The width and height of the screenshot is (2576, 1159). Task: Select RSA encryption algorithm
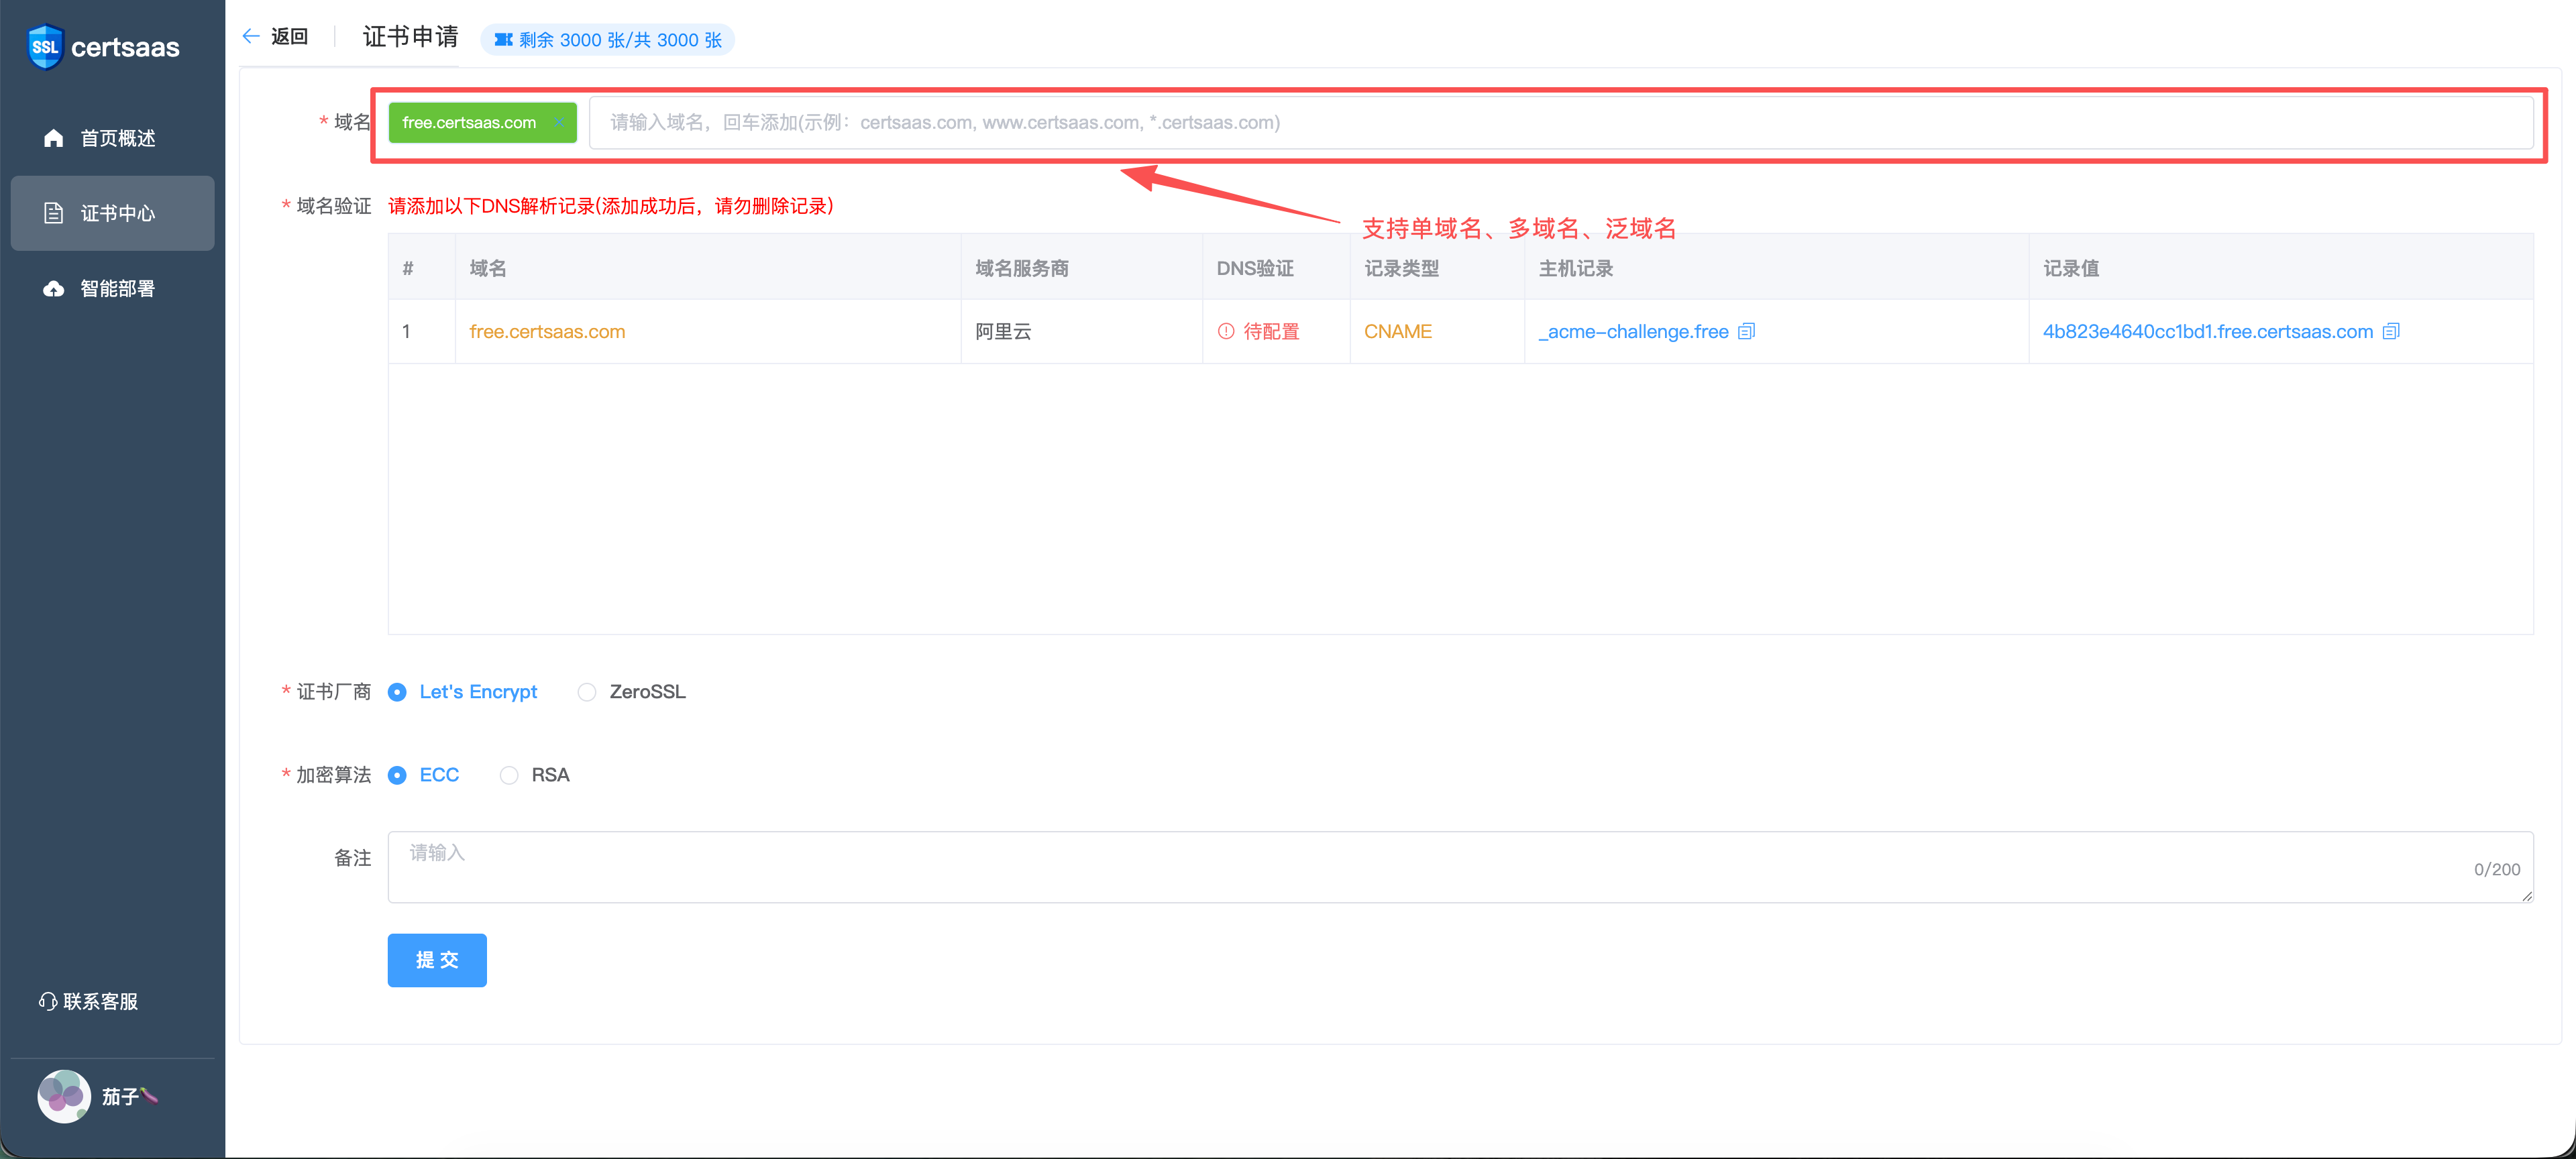[x=535, y=775]
